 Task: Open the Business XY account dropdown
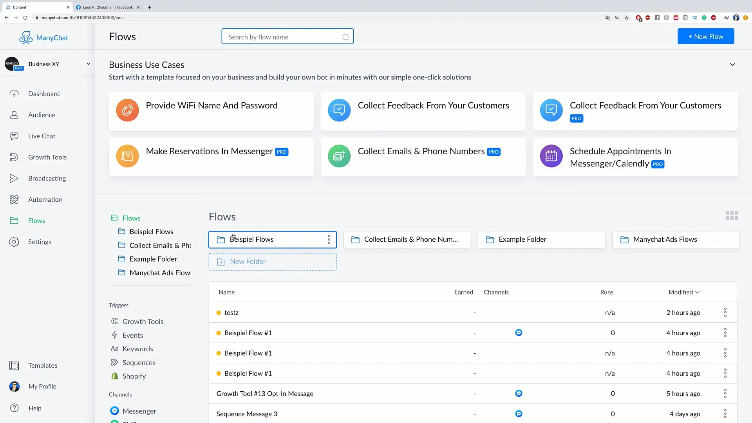[x=89, y=64]
